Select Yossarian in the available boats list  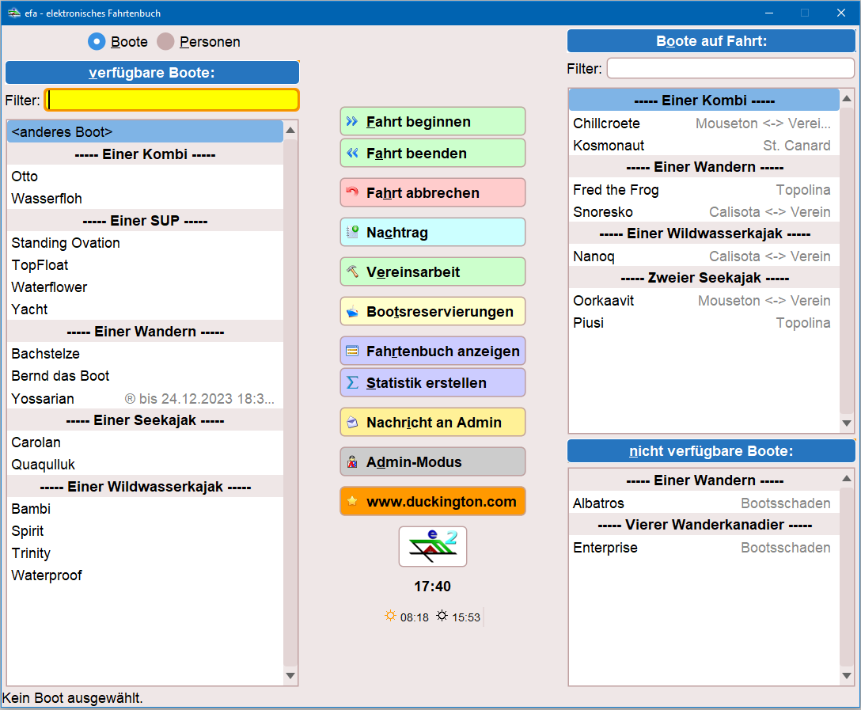pos(43,398)
